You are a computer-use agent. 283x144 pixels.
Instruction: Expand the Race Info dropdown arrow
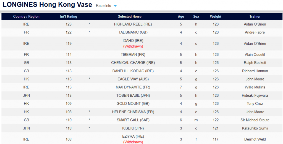[x=115, y=6]
